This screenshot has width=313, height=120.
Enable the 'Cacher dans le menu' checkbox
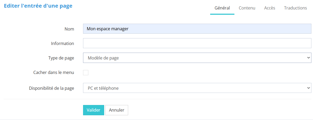pos(86,73)
